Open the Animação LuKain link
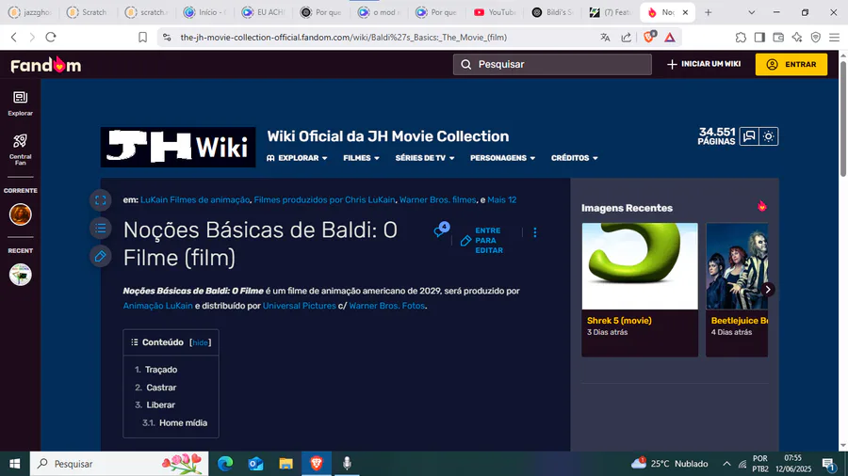The height and width of the screenshot is (476, 848). tap(158, 306)
